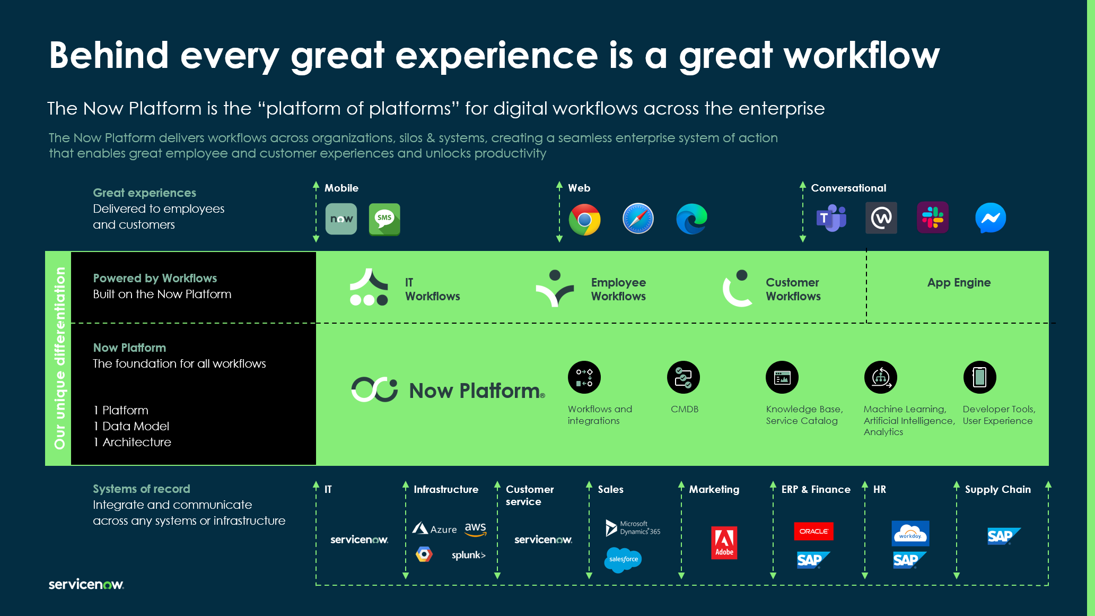Click the IT Workflows label
The height and width of the screenshot is (616, 1095).
point(432,289)
